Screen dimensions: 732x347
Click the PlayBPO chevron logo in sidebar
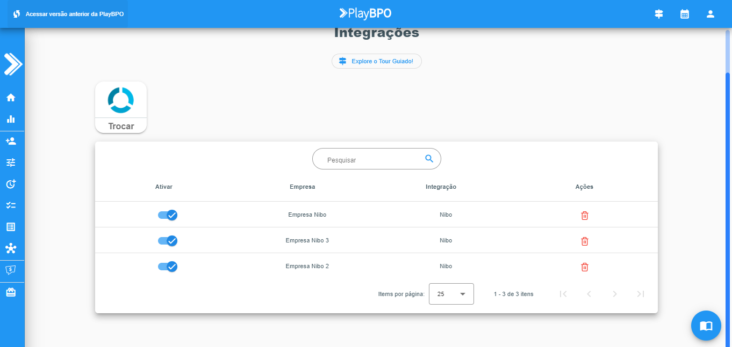coord(12,64)
